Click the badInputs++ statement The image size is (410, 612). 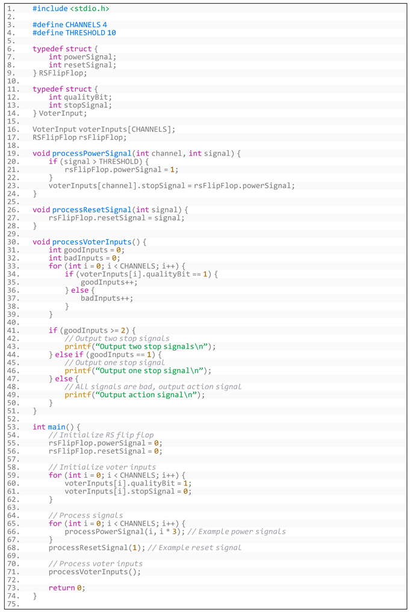click(107, 298)
